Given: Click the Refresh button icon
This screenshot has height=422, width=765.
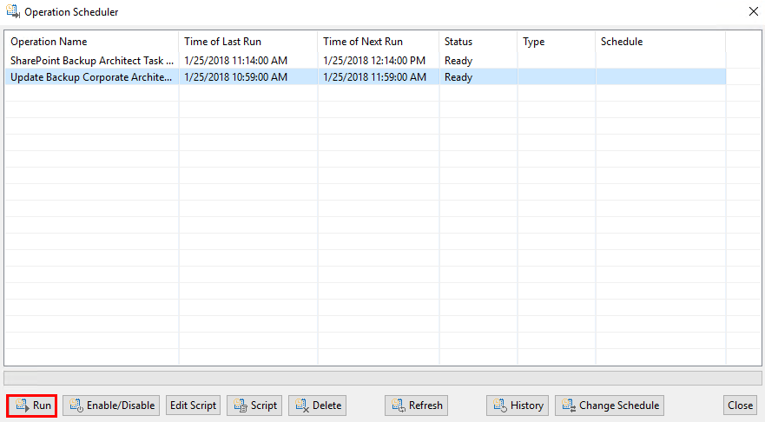Looking at the screenshot, I should tap(398, 406).
